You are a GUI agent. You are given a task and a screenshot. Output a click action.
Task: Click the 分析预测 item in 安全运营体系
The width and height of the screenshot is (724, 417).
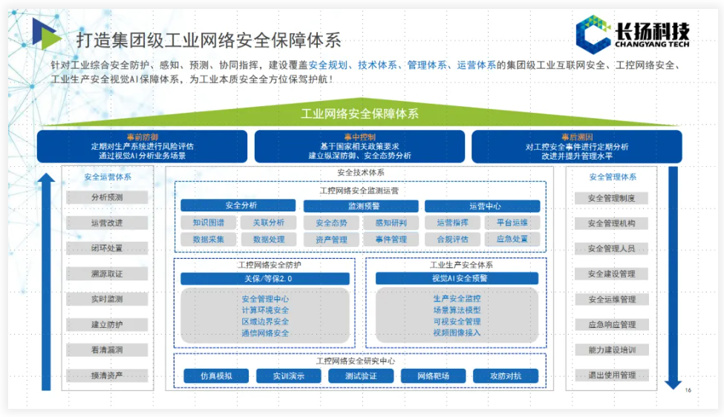click(107, 197)
